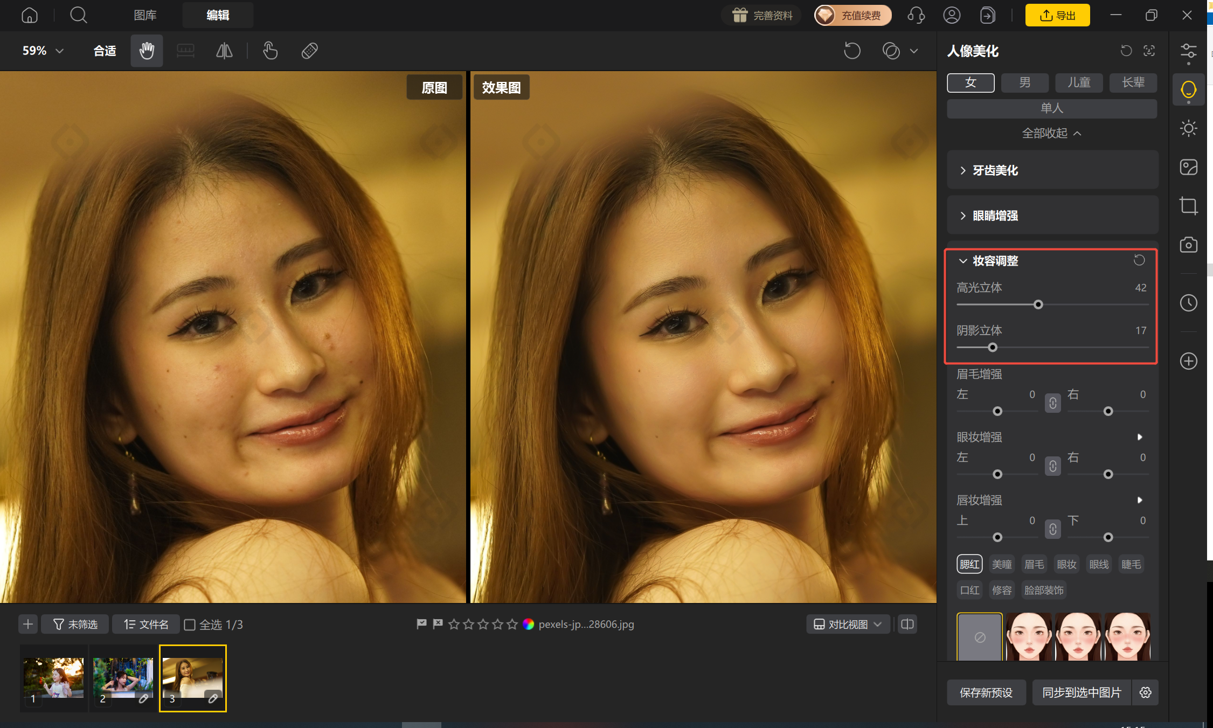This screenshot has height=728, width=1213.
Task: Open the 对比视图 dropdown
Action: 848,625
